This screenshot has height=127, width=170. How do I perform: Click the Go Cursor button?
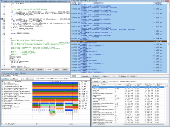[x=32, y=70]
